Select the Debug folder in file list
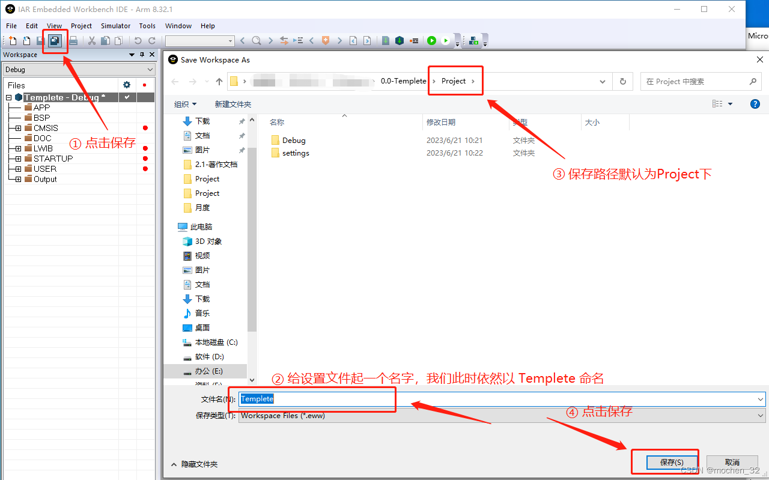This screenshot has height=480, width=769. [x=294, y=140]
